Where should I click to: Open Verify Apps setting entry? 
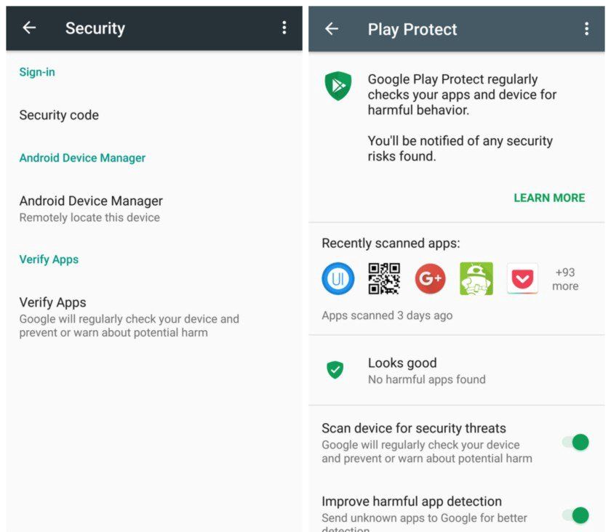pos(154,317)
